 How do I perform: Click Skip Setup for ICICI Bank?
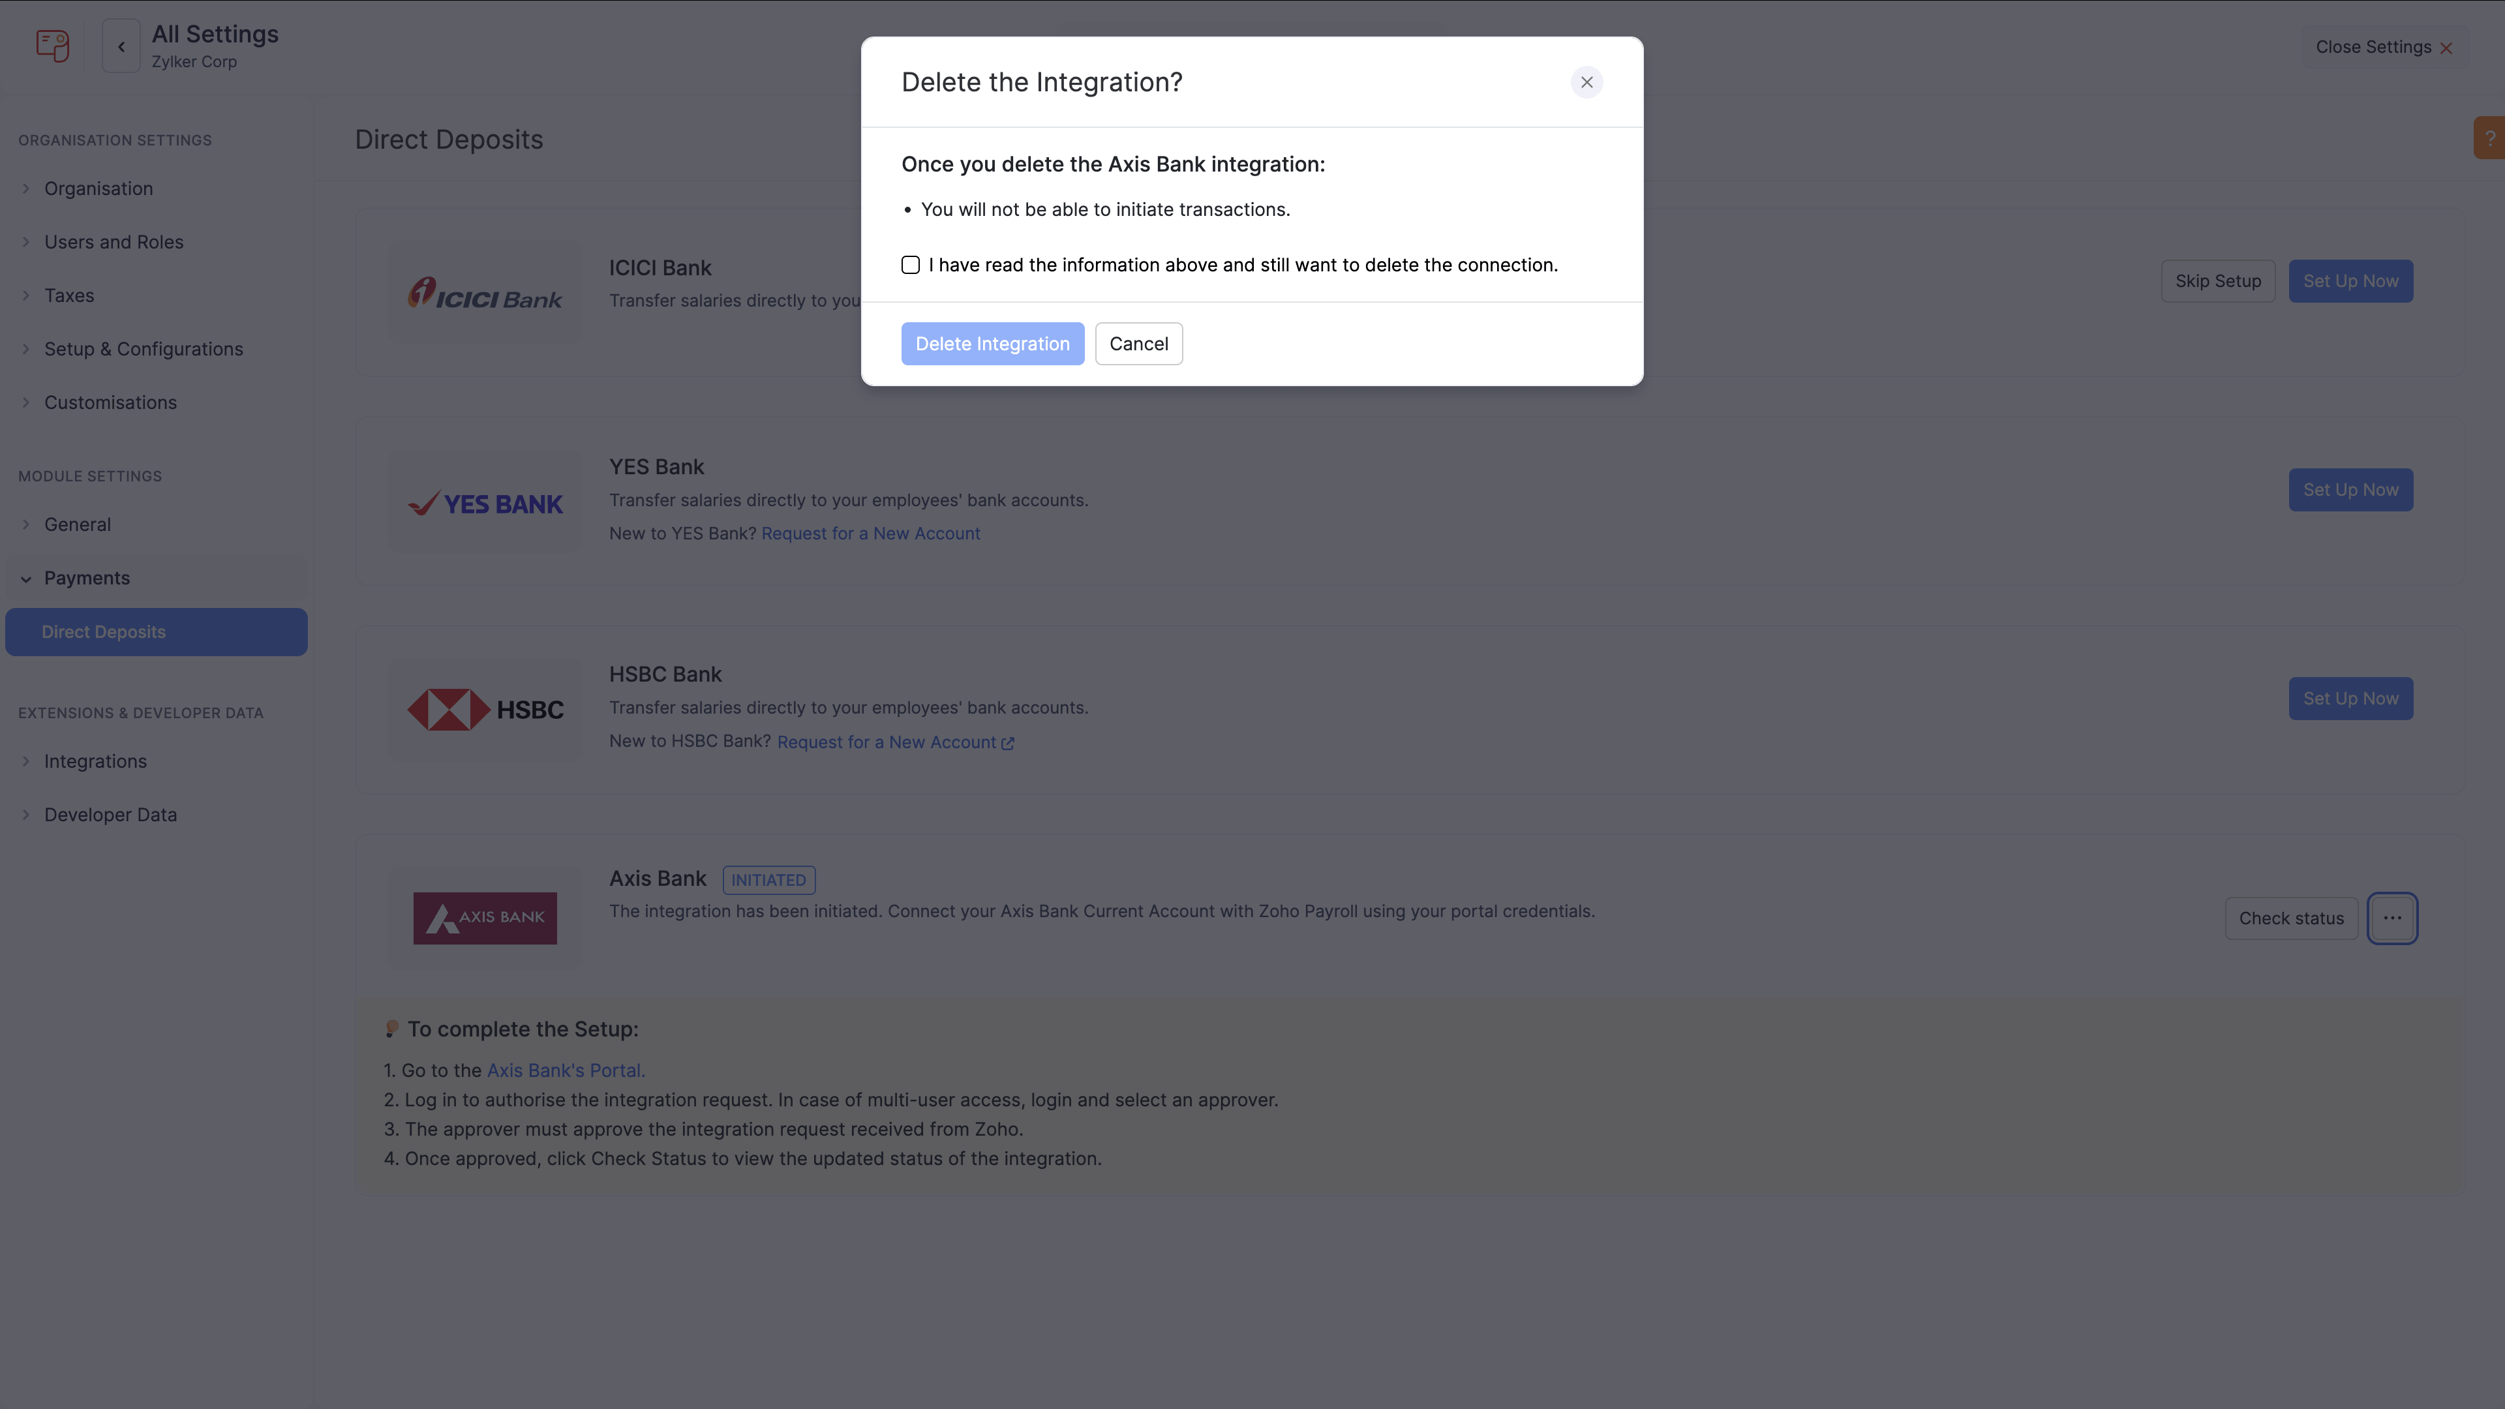click(2217, 280)
